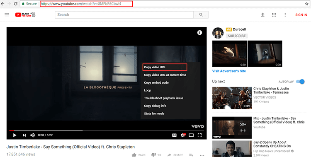Show video info card icon

[199, 33]
